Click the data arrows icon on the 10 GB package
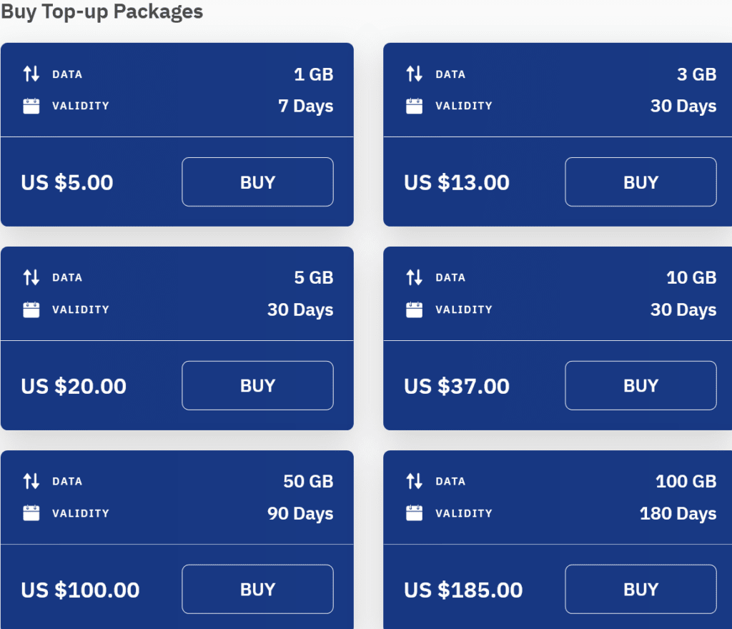Viewport: 732px width, 629px height. coord(415,277)
